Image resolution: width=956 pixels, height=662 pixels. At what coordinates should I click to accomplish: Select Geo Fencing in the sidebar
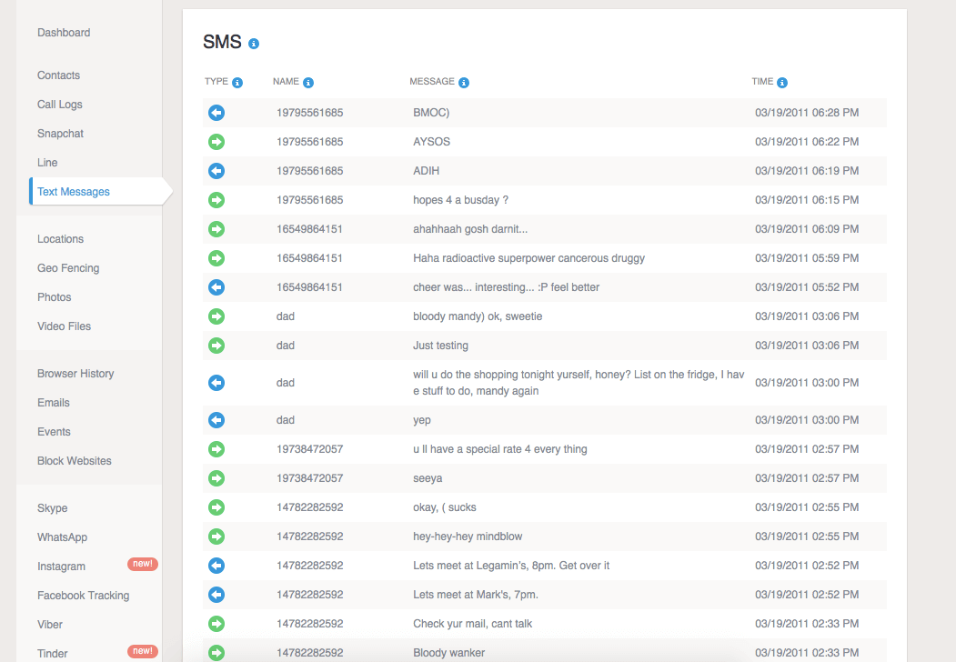[x=68, y=268]
